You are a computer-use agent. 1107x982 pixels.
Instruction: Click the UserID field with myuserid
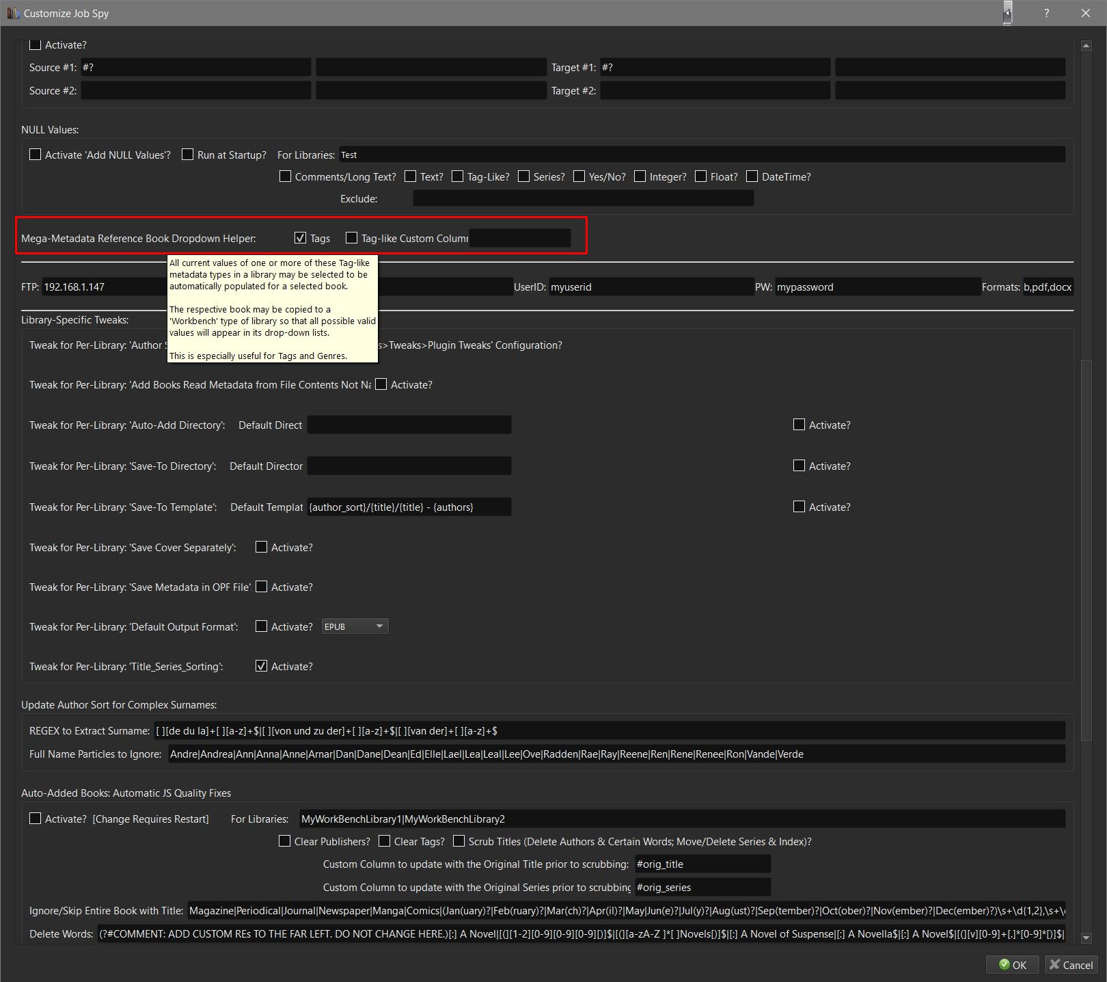click(651, 287)
